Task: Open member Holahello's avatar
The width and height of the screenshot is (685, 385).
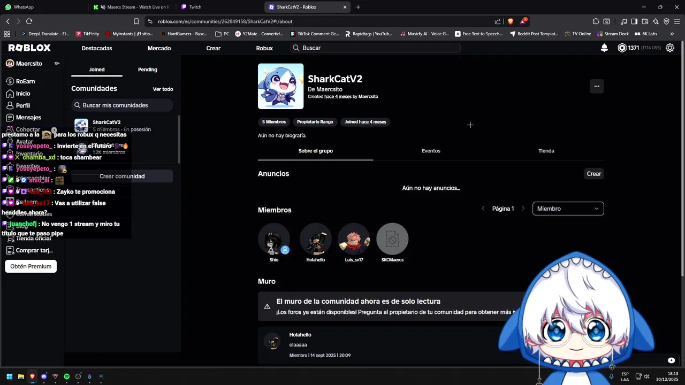Action: pos(316,239)
